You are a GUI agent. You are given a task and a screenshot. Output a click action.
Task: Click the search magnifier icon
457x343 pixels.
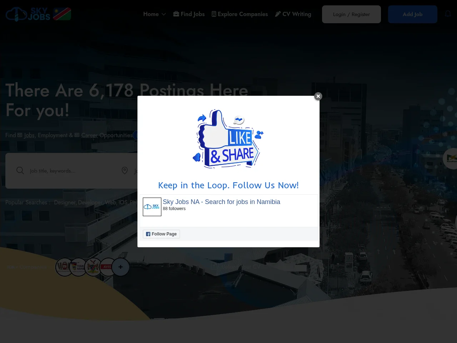point(20,170)
